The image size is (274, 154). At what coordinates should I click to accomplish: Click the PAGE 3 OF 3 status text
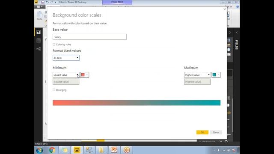coord(42,144)
